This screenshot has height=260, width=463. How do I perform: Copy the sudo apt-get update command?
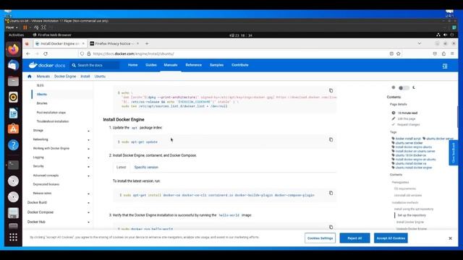(x=331, y=139)
